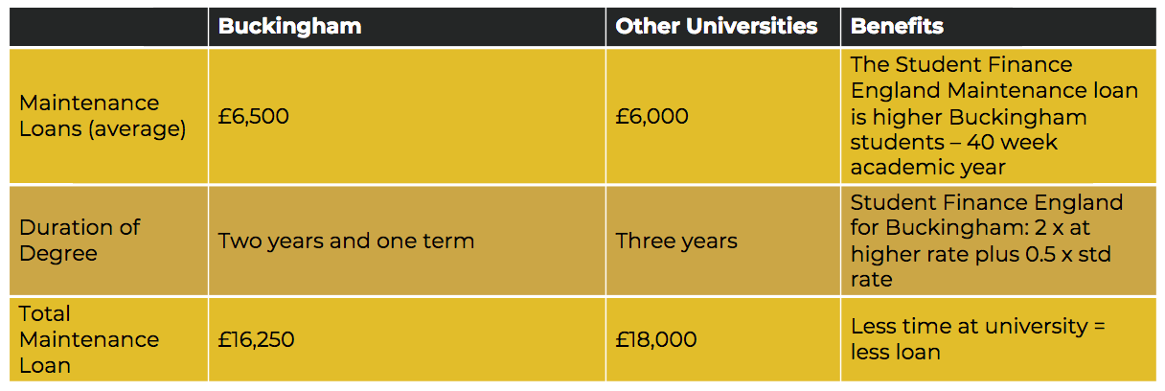1165x391 pixels.
Task: Click the £6,500 Buckingham loan value
Action: pos(254,117)
